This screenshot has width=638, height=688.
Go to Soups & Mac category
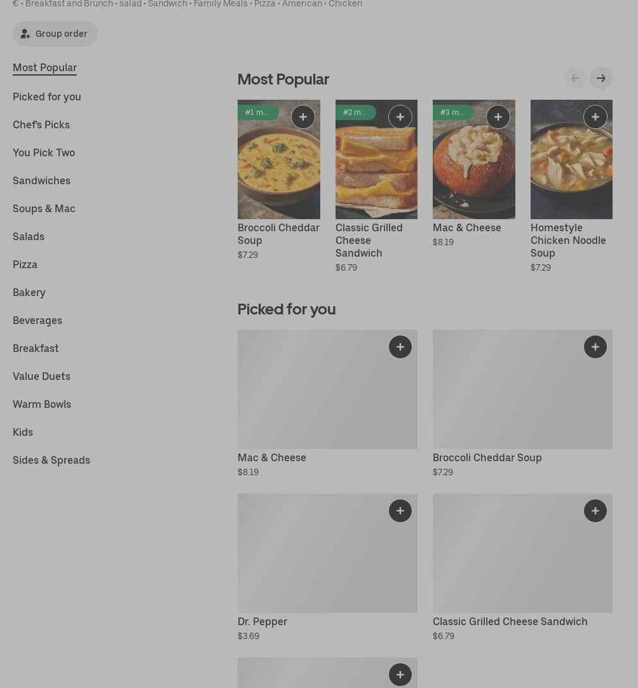[44, 208]
